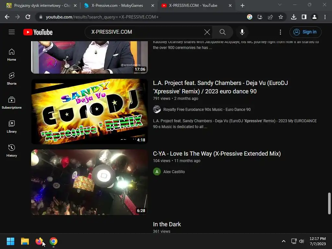Open Shorts in the sidebar
Screen dimensions: 332x249
click(12, 79)
